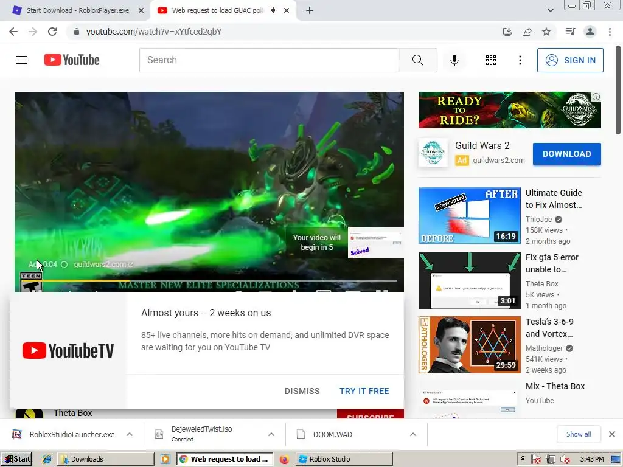
Task: Select the Web request to load taskbar item
Action: (x=225, y=459)
